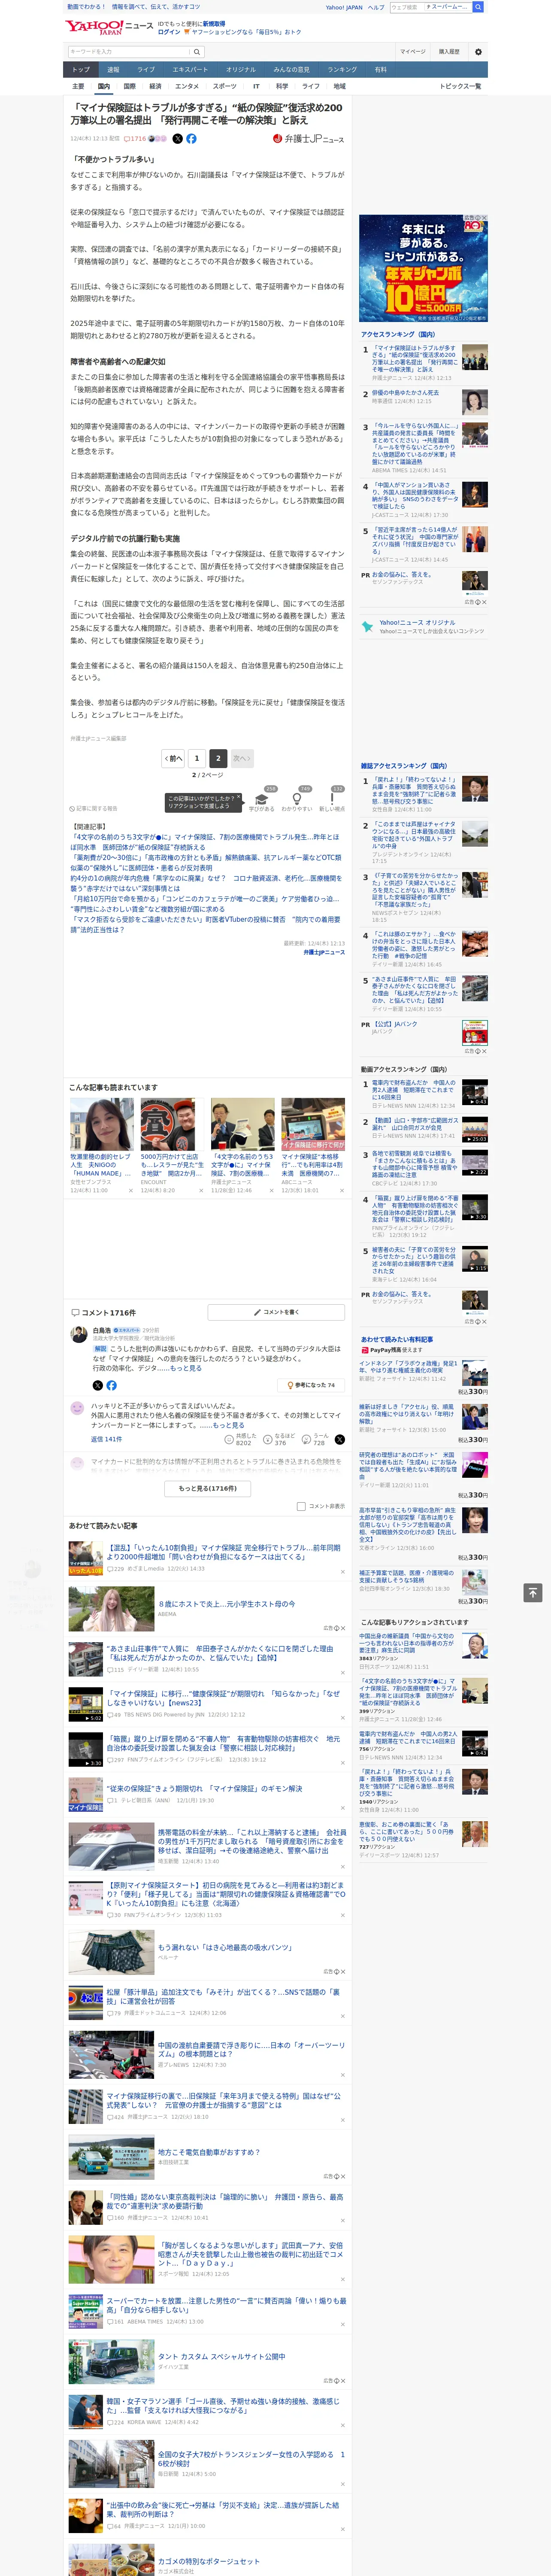Select the 速報 tab
The height and width of the screenshot is (2576, 551).
113,70
